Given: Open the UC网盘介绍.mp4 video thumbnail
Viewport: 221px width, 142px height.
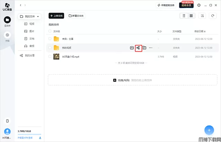Looking at the screenshot, I should pyautogui.click(x=57, y=56).
